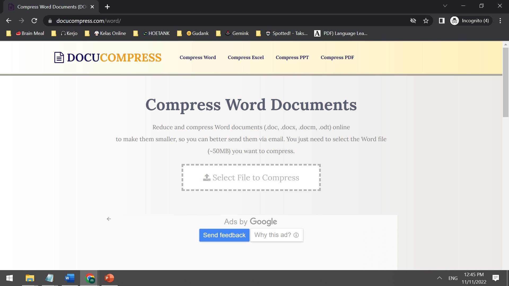Open the Chrome three-dot menu
The height and width of the screenshot is (286, 509).
500,20
